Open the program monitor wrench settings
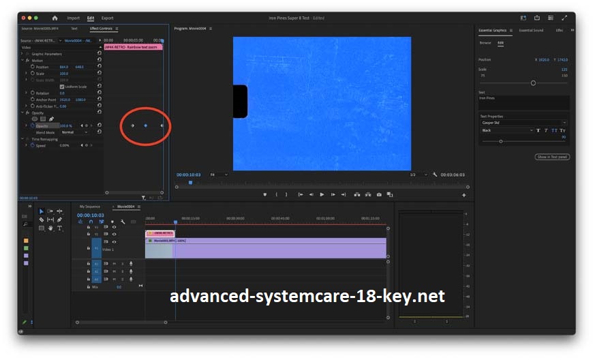This screenshot has height=358, width=593. (x=434, y=175)
